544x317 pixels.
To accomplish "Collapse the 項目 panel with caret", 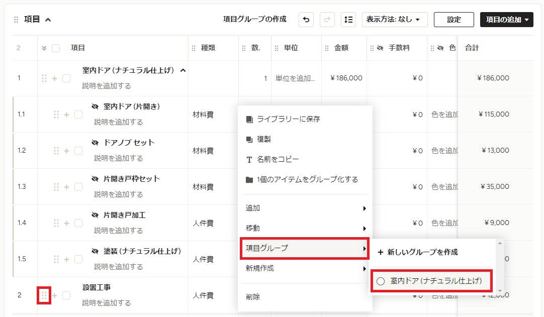I will [x=48, y=20].
